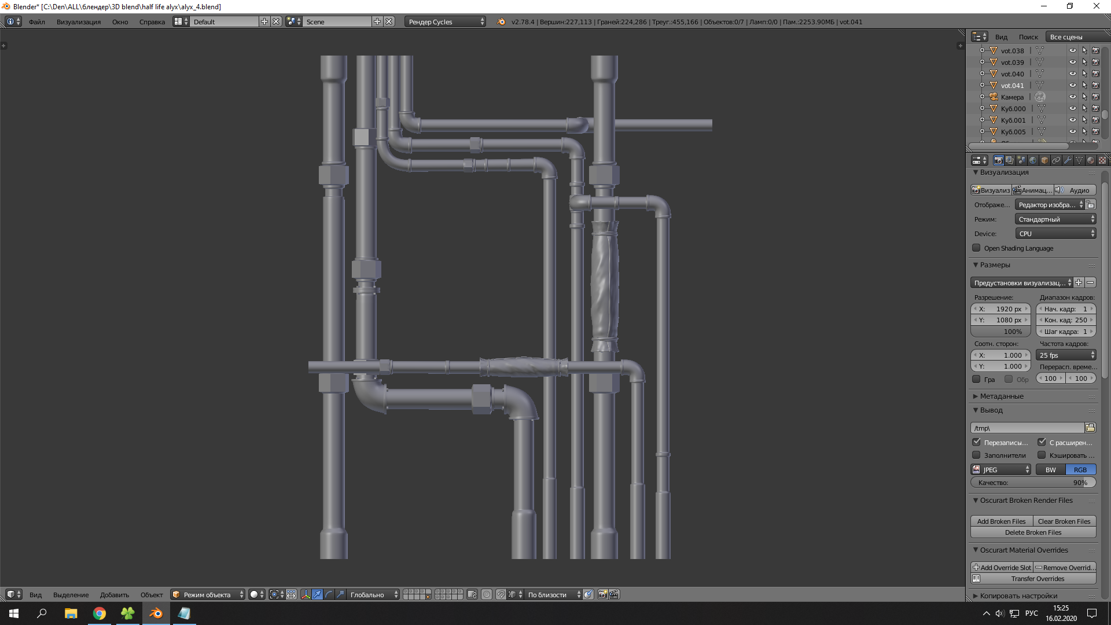This screenshot has height=625, width=1111.
Task: Toggle the 3D manipulator widget icon
Action: pos(306,594)
